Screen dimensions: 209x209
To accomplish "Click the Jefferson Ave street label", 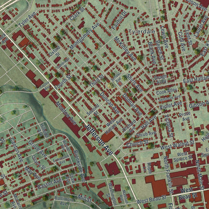I will [x=99, y=140].
